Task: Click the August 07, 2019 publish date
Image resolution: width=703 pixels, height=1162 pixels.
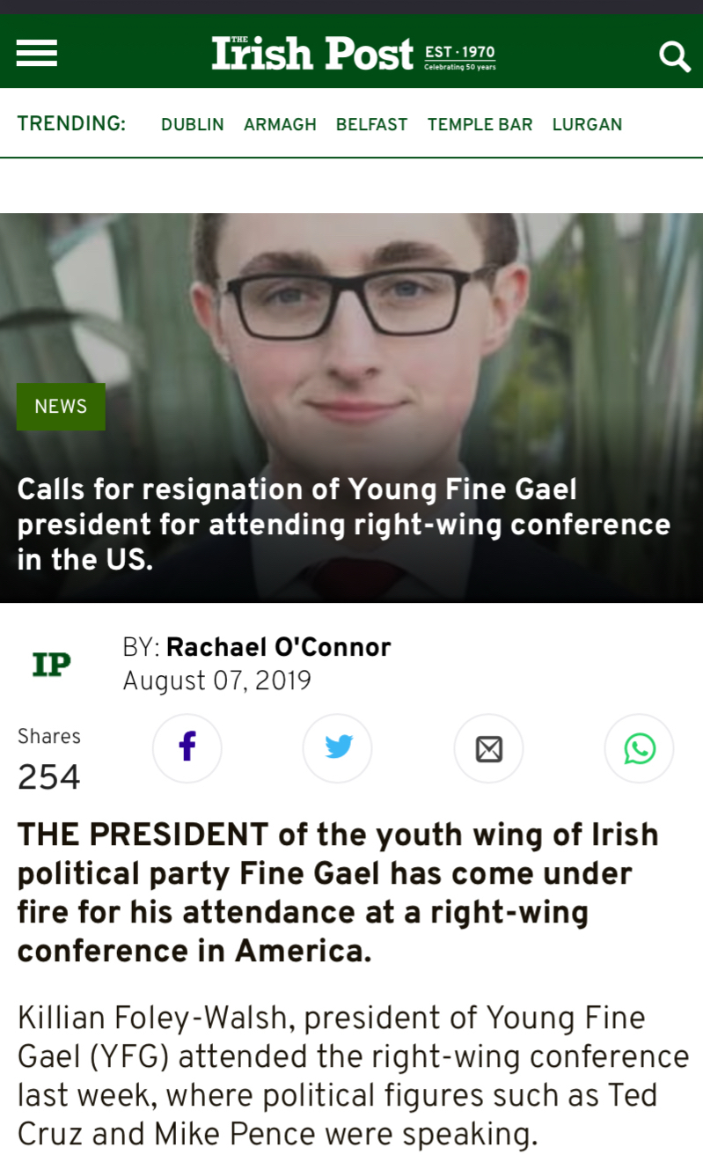Action: point(216,681)
